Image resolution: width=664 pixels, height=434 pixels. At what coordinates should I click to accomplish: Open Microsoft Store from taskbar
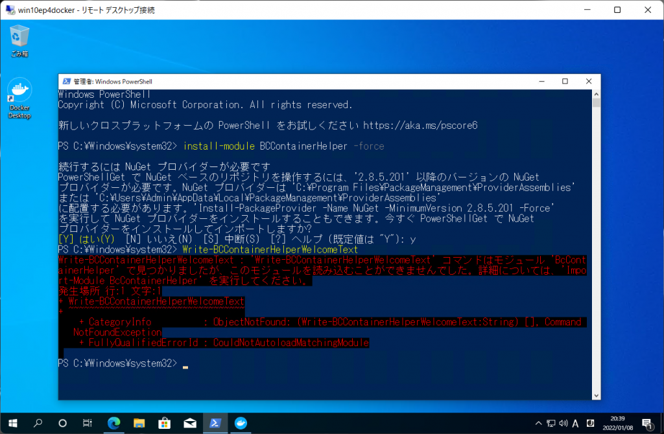[164, 423]
